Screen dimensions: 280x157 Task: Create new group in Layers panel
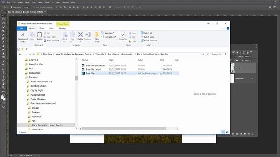pos(245,134)
